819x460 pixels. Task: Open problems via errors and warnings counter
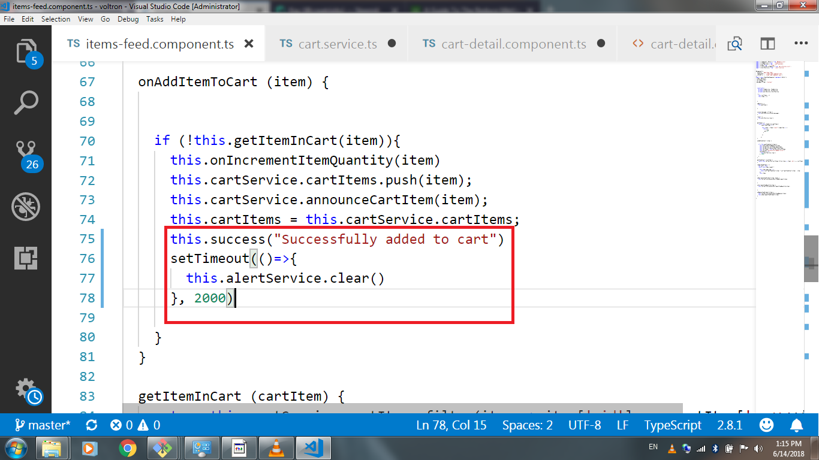[x=136, y=425]
